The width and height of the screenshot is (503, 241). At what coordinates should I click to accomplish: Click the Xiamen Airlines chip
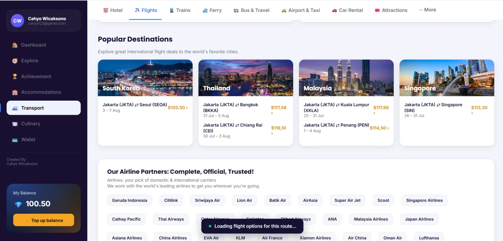315,237
